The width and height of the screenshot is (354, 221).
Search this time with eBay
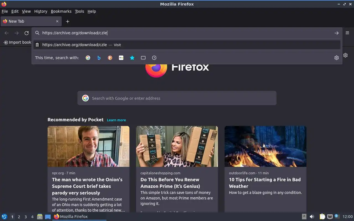121,58
